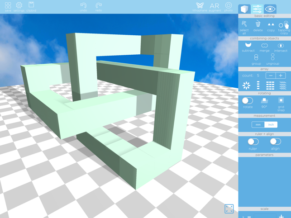
Task: Redo the last undone action
Action: click(x=99, y=7)
